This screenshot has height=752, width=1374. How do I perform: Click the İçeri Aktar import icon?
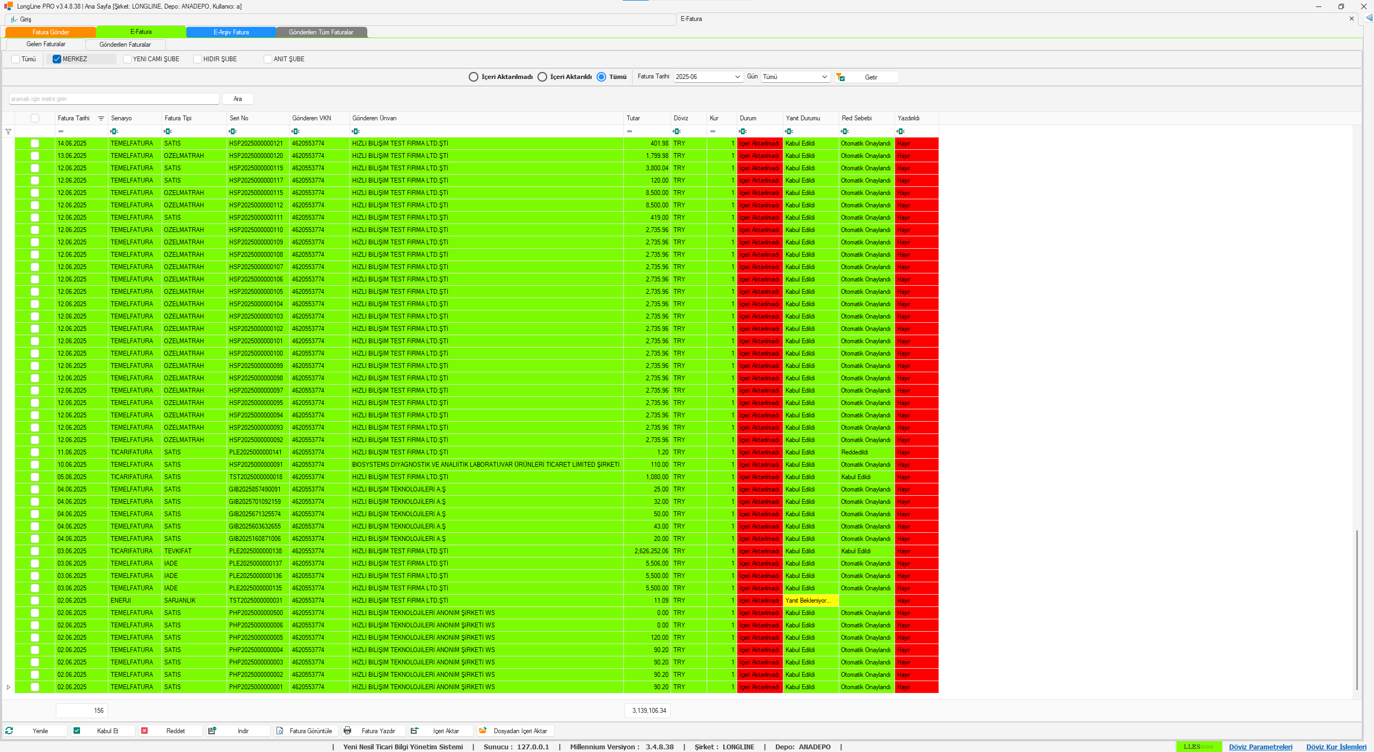415,731
